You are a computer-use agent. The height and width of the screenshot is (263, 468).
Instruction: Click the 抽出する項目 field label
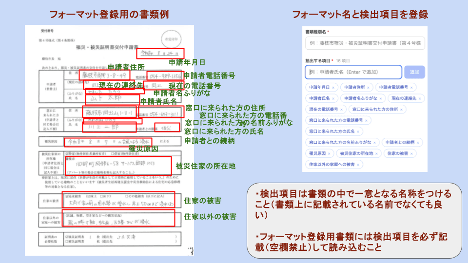click(x=317, y=60)
